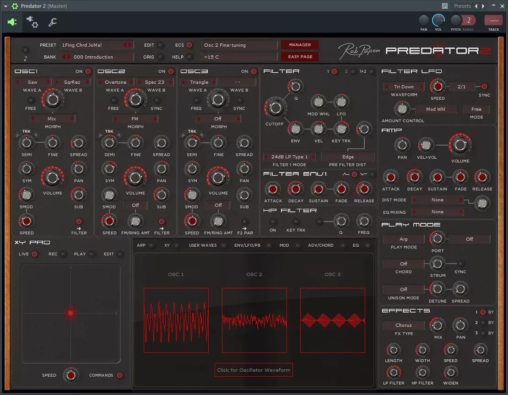The image size is (508, 395).
Task: Click the Presets grid icon in title bar
Action: [x=445, y=6]
